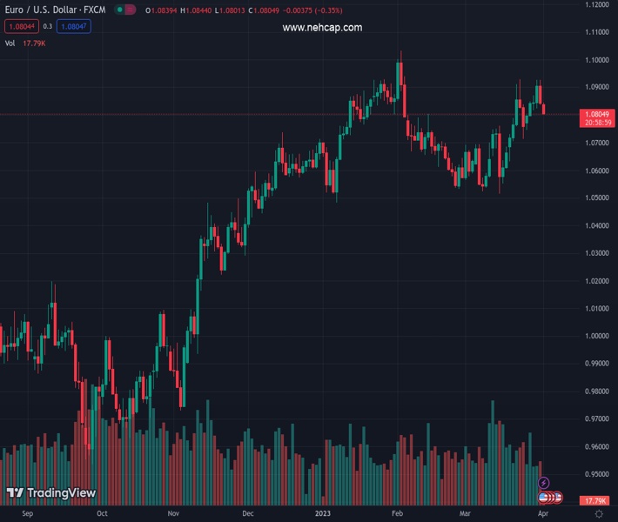Open the purple lightning bolt event marker
Viewport: 618px width, 522px height.
coord(544,483)
